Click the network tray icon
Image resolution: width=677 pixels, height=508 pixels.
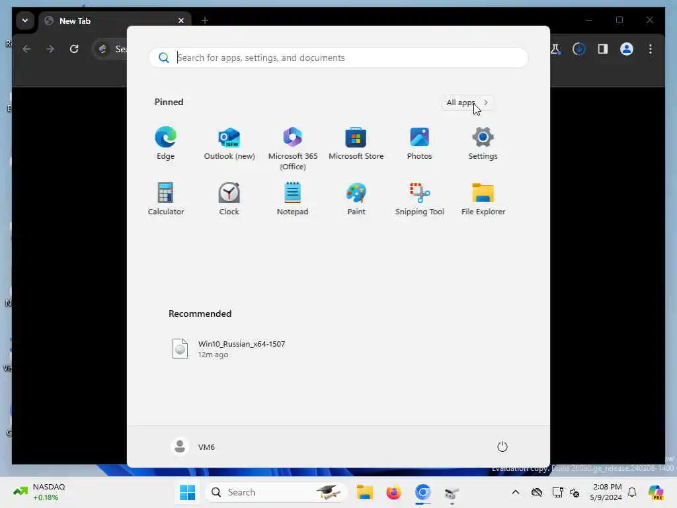pos(557,492)
